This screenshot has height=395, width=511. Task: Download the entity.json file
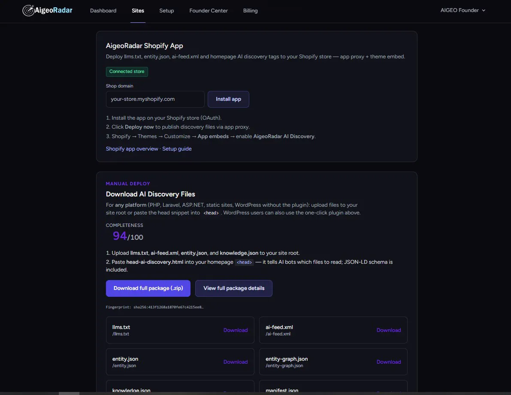coord(236,362)
